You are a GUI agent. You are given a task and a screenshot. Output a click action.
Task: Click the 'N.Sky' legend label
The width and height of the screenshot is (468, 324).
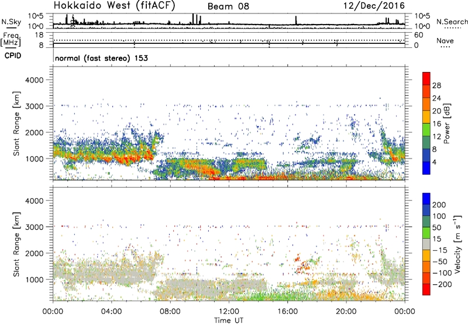click(11, 22)
